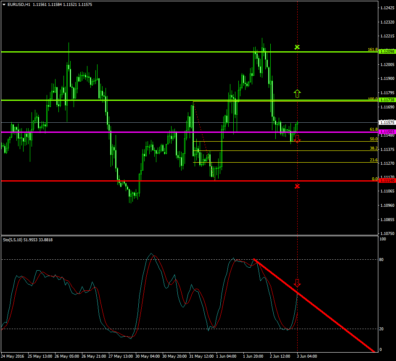Select the green up arrow buy signal
Viewport: 396px width, 361px height.
298,93
